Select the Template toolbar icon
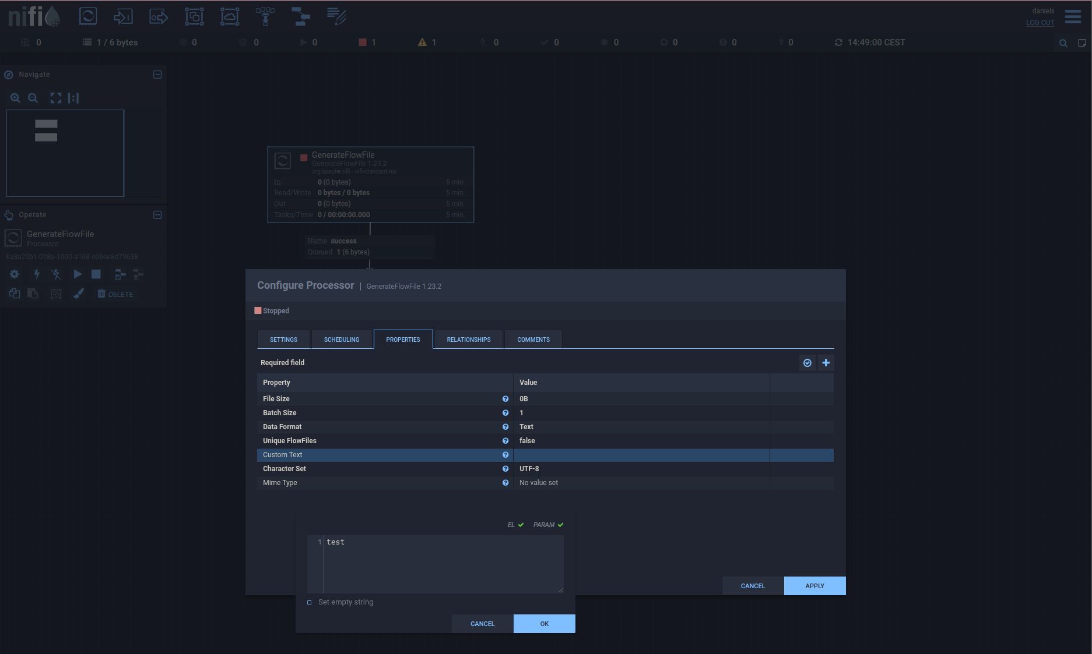 point(301,16)
